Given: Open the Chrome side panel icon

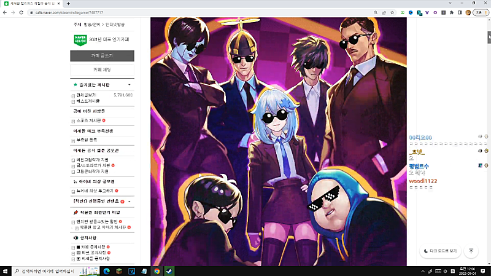Looking at the screenshot, I should (x=460, y=12).
